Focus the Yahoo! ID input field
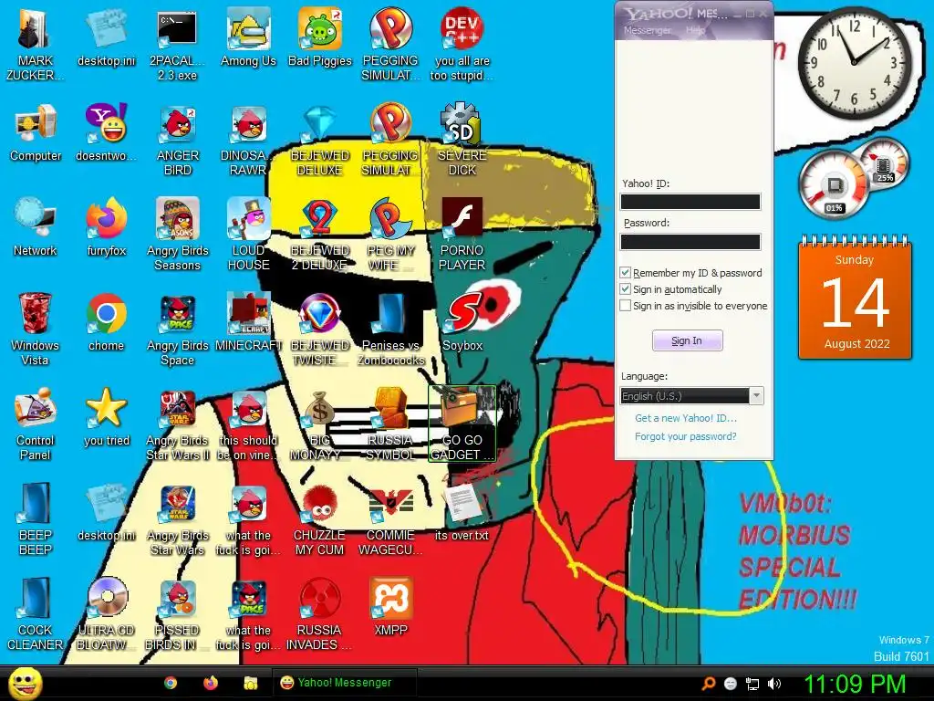This screenshot has height=701, width=934. (690, 202)
